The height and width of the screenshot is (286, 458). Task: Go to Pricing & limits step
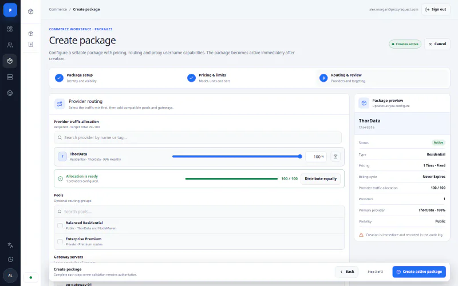pyautogui.click(x=209, y=78)
